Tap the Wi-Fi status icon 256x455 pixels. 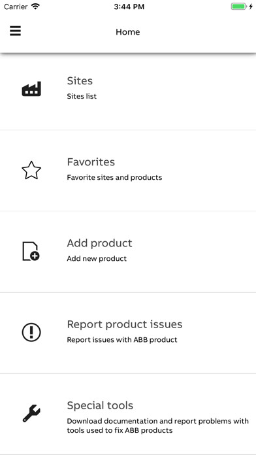(36, 7)
